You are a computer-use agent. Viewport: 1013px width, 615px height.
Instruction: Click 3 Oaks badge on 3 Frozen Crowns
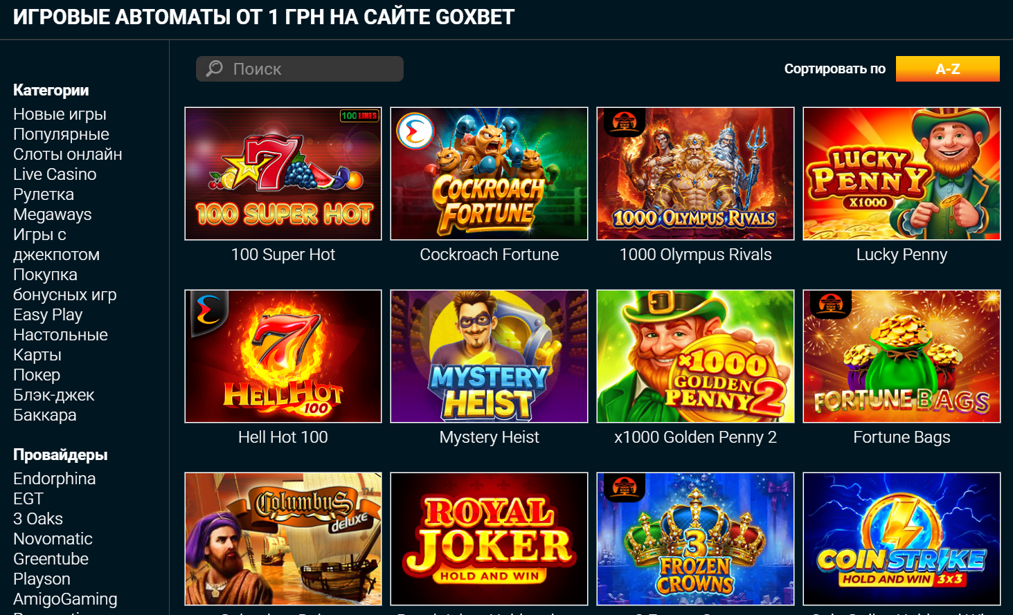click(x=624, y=487)
